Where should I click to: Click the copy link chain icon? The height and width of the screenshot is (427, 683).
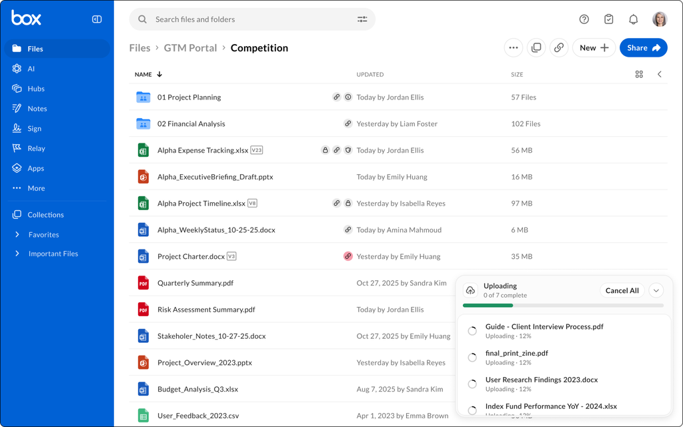tap(559, 48)
